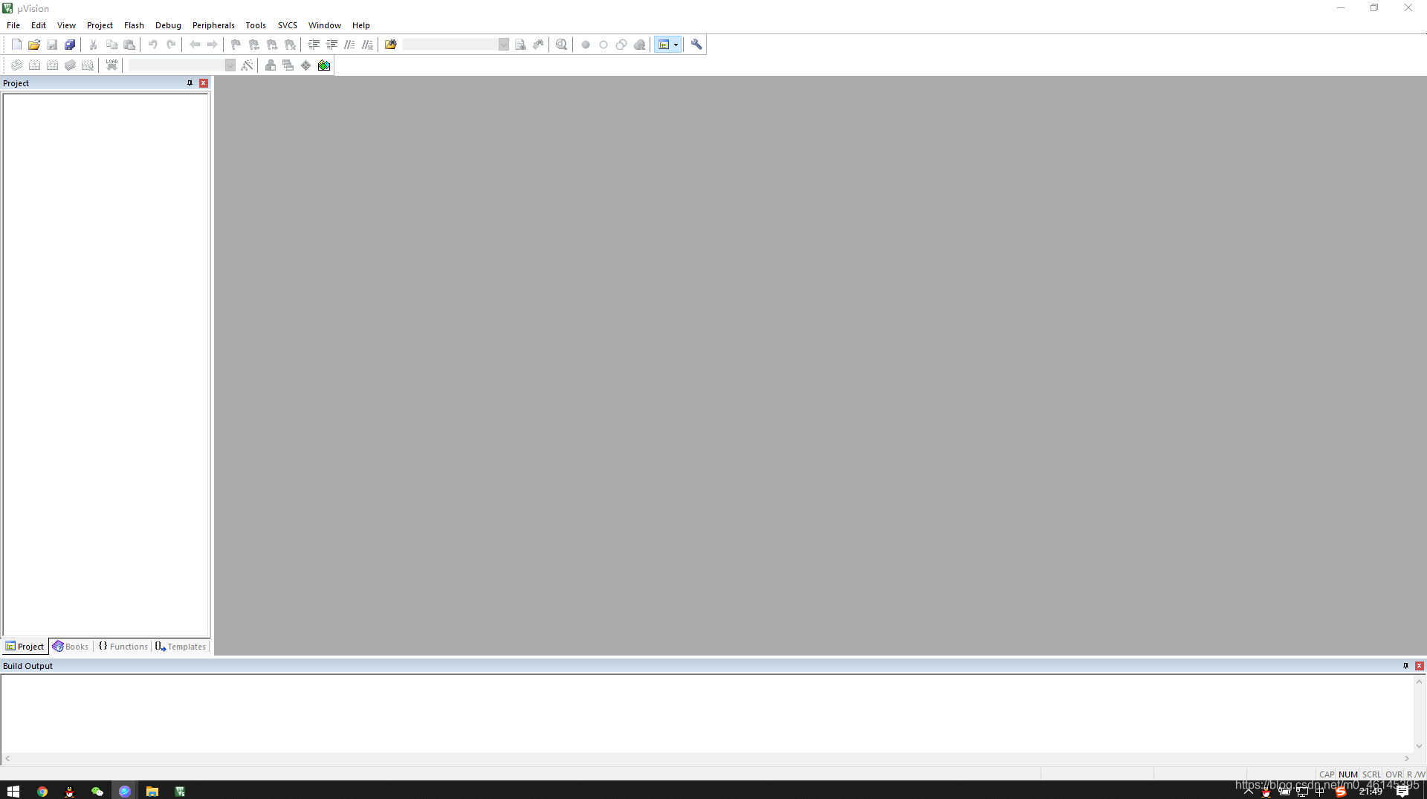This screenshot has height=799, width=1427.
Task: Navigate backwards with left arrow icon
Action: (195, 45)
